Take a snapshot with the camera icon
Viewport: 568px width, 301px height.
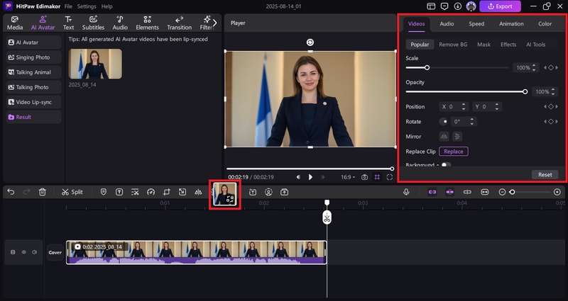coord(364,177)
